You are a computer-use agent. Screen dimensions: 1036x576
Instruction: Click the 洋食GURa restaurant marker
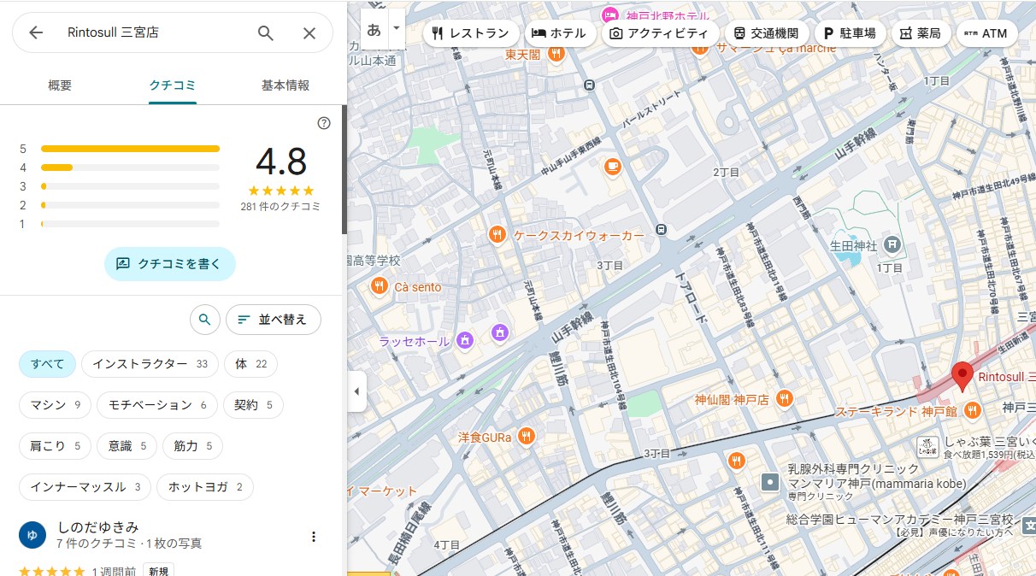tap(526, 437)
